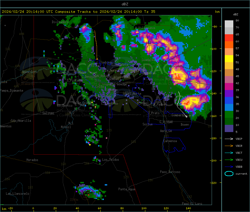250x212 pixels.
Task: Click the green VBCU arrow legend icon
Action: pos(229,160)
